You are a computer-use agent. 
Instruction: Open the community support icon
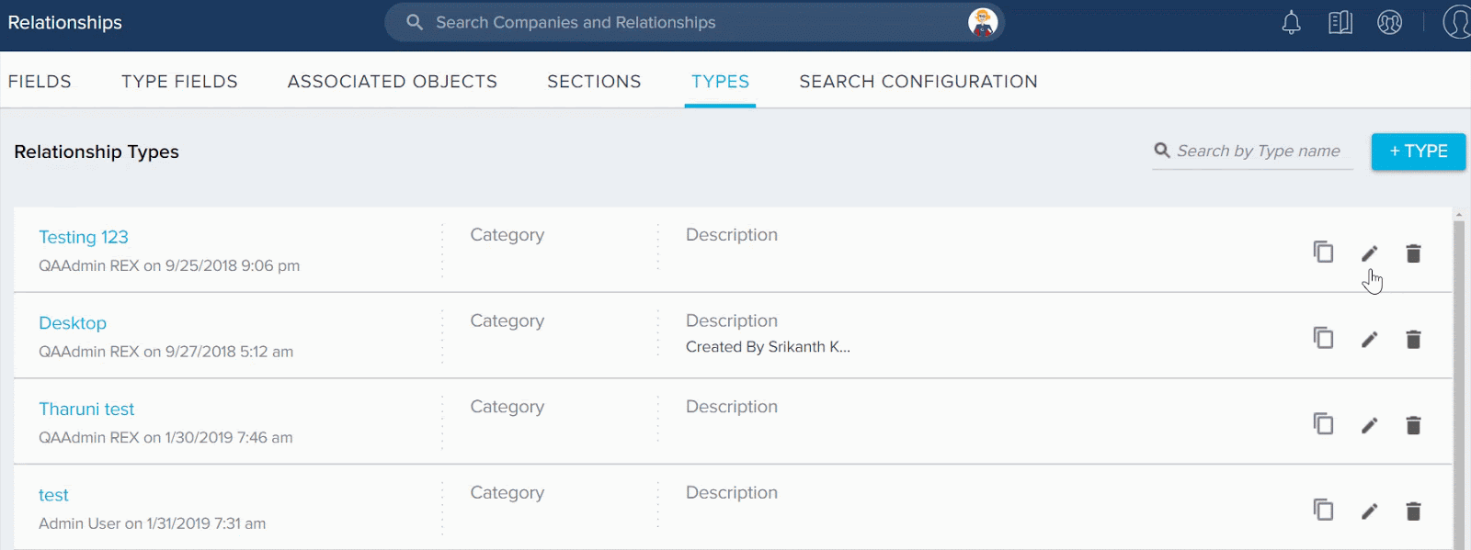(x=1390, y=23)
